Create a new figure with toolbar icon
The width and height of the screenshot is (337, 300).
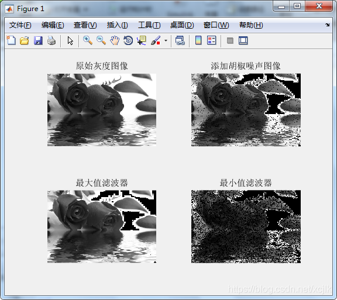pos(11,40)
